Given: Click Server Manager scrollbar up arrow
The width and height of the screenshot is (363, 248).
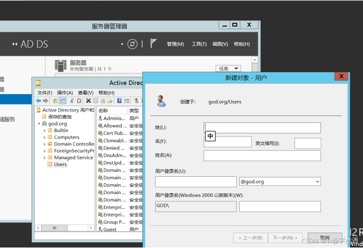Looking at the screenshot, I should (254, 60).
